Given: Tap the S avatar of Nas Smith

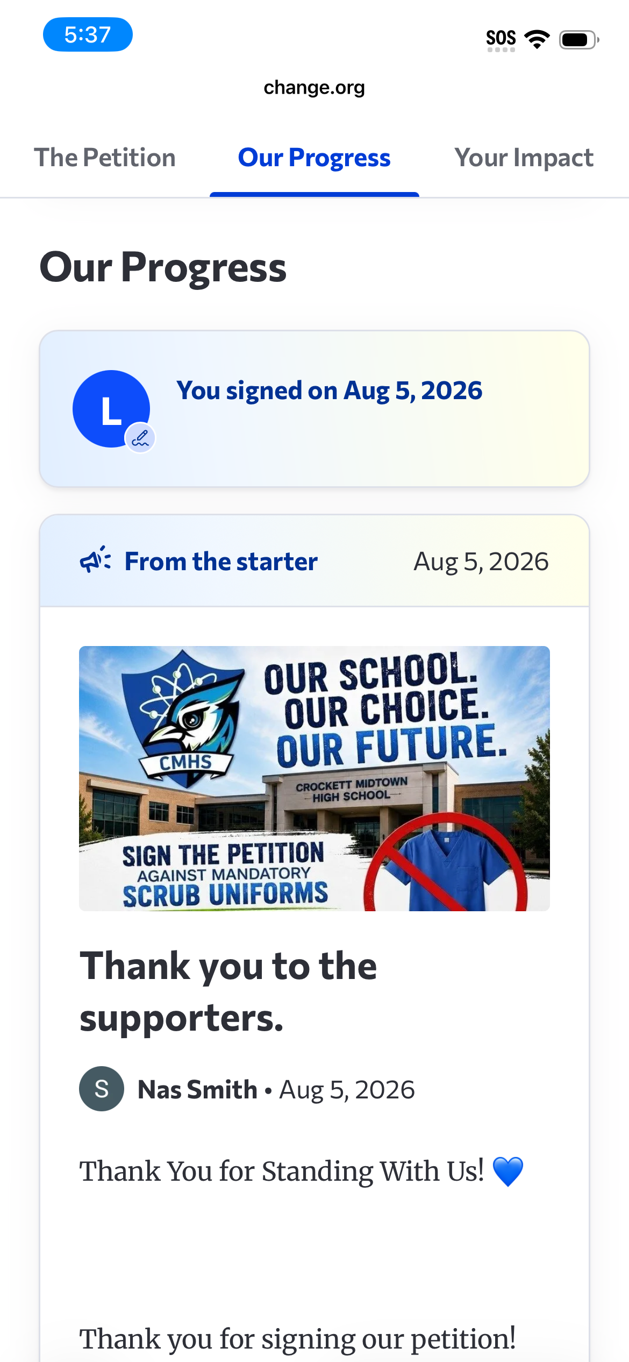Looking at the screenshot, I should 102,1089.
